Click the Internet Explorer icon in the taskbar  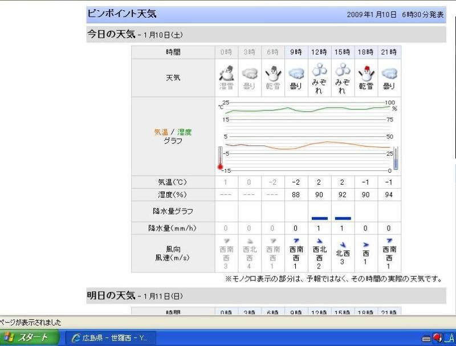pyautogui.click(x=76, y=338)
